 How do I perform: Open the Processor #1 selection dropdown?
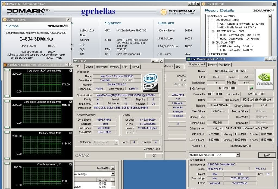click(116, 142)
